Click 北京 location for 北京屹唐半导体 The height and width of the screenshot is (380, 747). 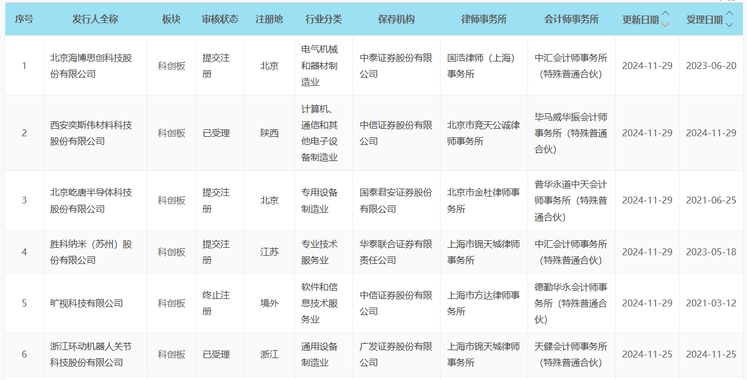270,201
